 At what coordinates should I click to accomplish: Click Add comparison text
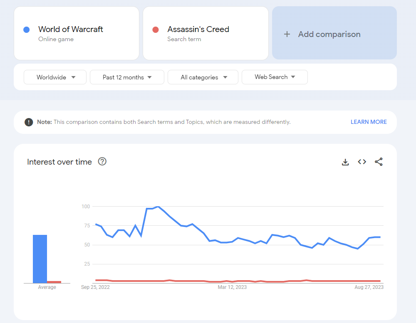(329, 34)
